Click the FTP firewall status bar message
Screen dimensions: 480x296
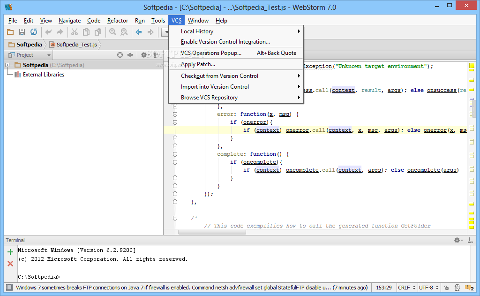192,288
